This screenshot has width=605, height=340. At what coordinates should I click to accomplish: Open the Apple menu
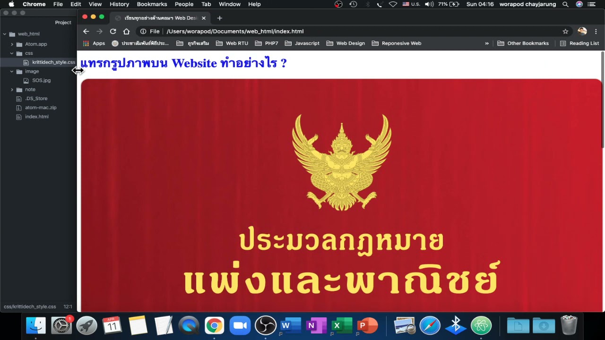[x=11, y=4]
